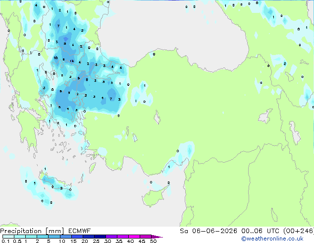The height and width of the screenshot is (243, 314).
Task: Click the legend swatch between 15 and 20
Action: (77, 237)
